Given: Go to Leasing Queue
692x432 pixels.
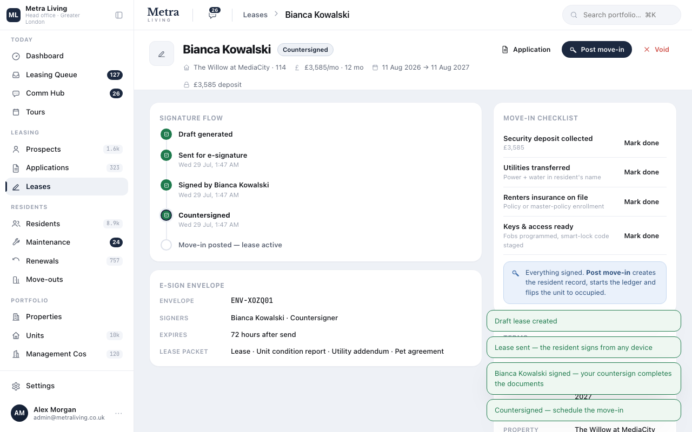Looking at the screenshot, I should (67, 75).
